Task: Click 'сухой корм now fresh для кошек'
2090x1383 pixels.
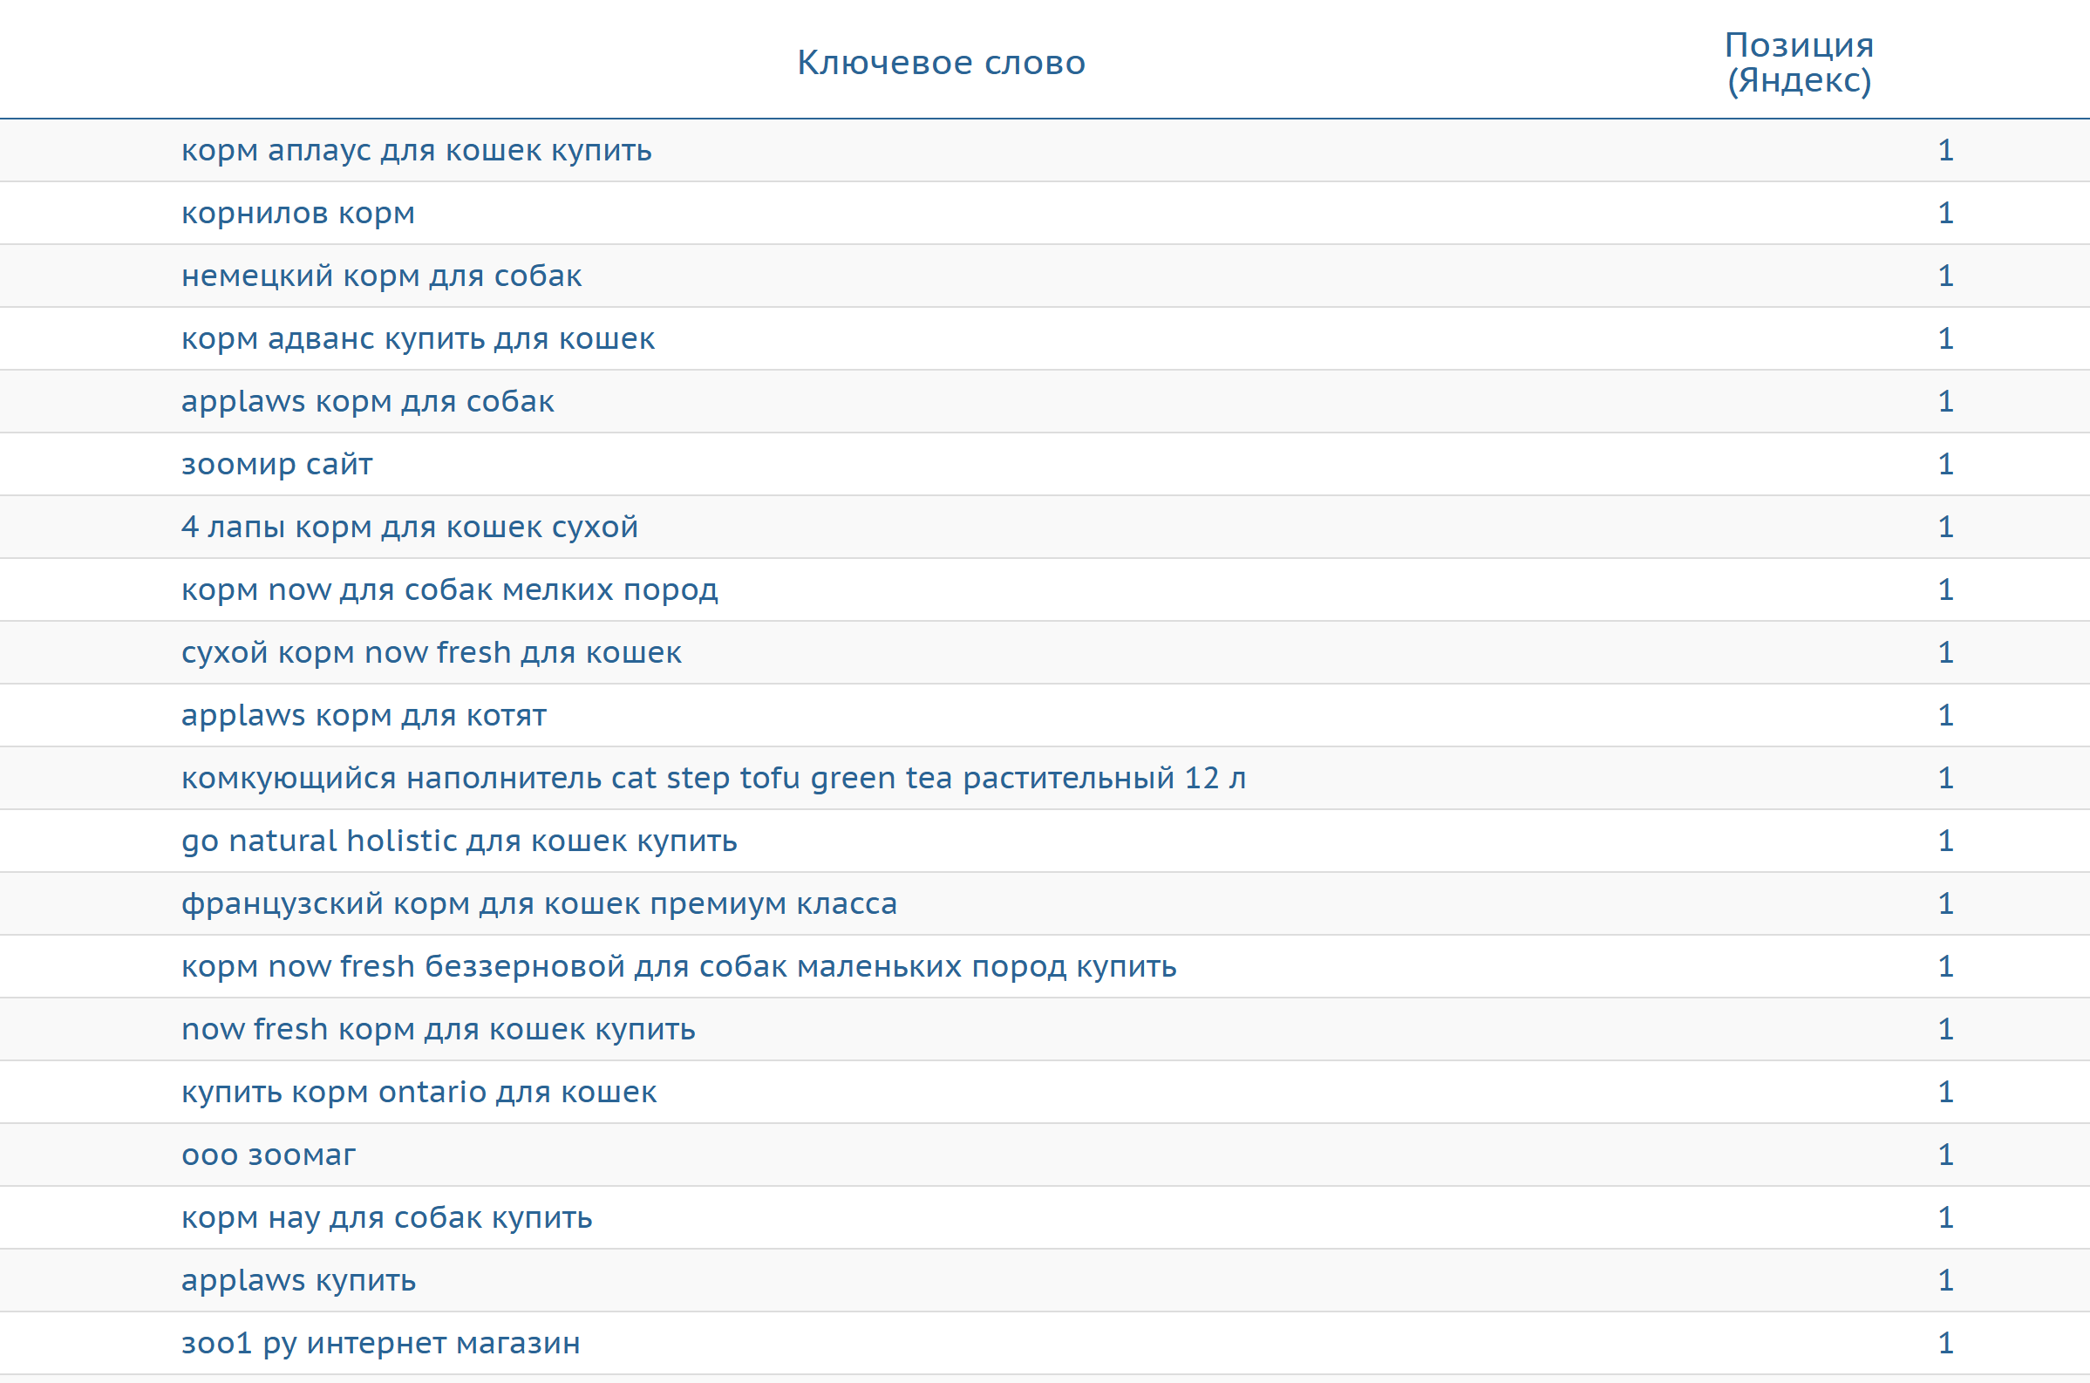Action: (x=432, y=652)
